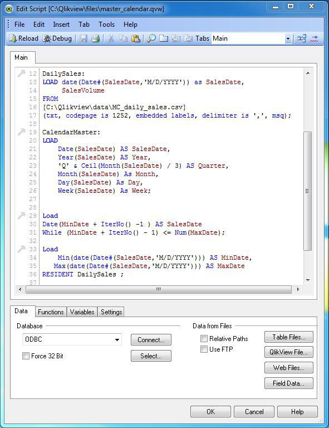This screenshot has height=428, width=329.
Task: Switch to the Functions tab
Action: pyautogui.click(x=51, y=312)
